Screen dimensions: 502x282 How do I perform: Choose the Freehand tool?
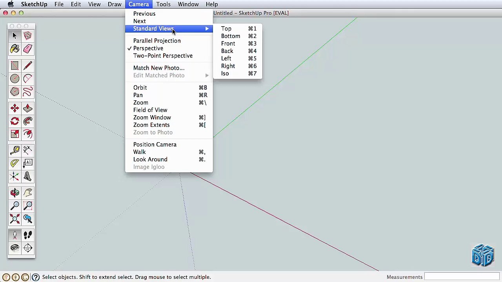coord(27,92)
